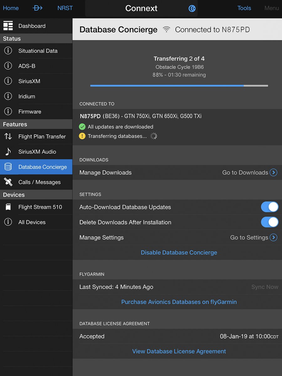Open the Tools menu

coord(244,8)
